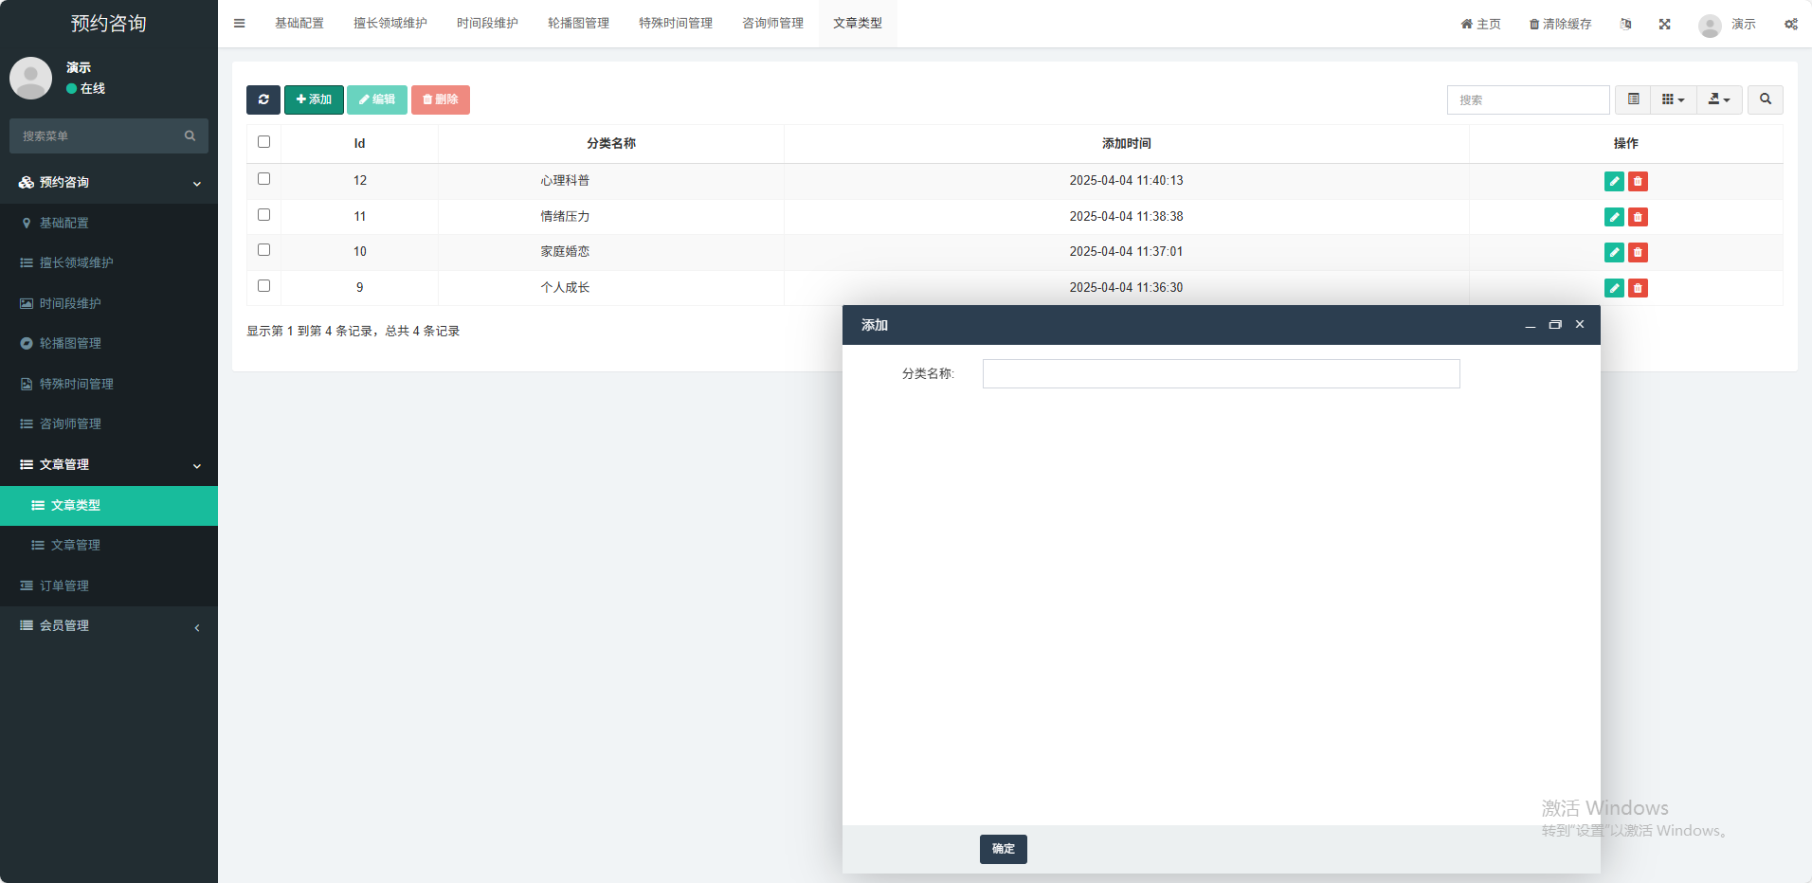Expand the 会员管理 sidebar menu
1812x883 pixels.
tap(109, 625)
